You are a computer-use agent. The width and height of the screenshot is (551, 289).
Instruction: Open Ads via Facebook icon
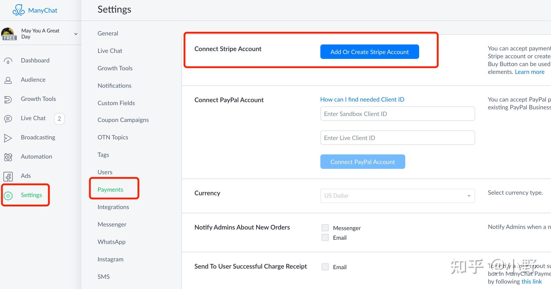point(8,176)
